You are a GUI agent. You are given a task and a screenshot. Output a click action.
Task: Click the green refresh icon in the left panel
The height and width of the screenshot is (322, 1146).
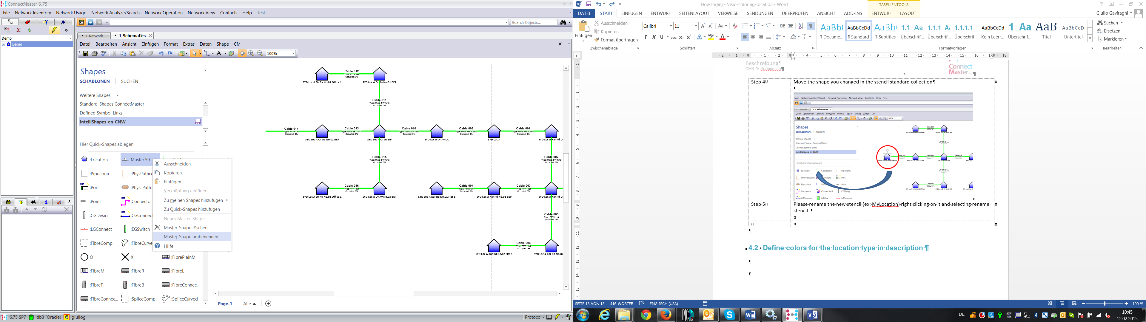tap(30, 30)
